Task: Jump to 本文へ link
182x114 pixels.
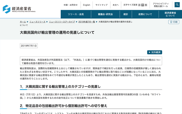Action: point(116,5)
